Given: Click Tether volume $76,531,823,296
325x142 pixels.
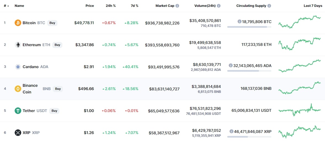Looking at the screenshot, I should click(205, 108).
